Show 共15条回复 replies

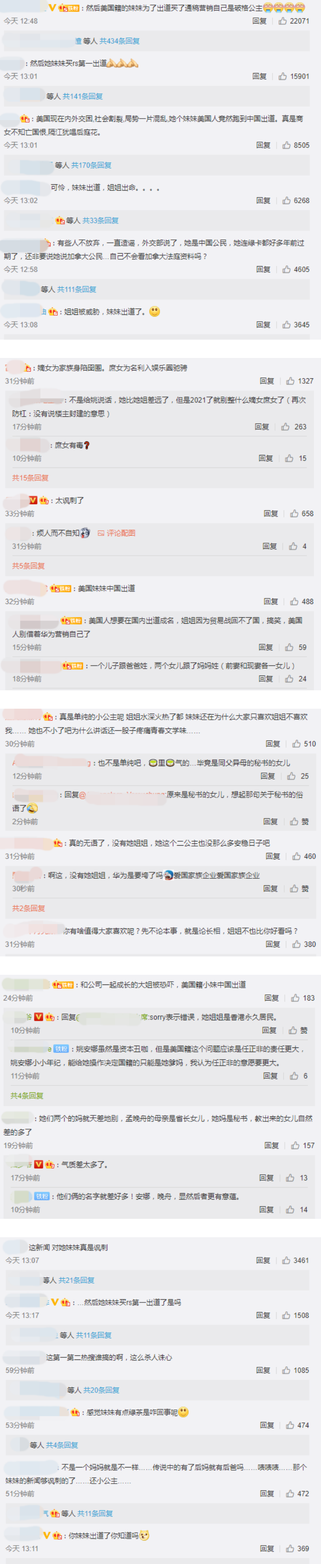click(30, 477)
